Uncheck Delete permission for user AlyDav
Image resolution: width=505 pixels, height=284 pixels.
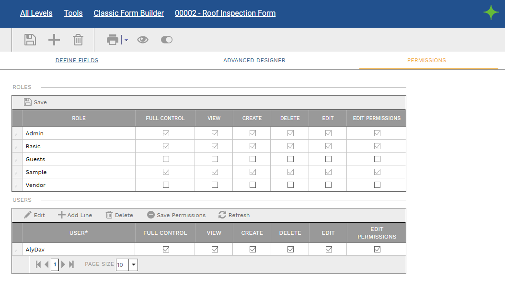tap(290, 249)
